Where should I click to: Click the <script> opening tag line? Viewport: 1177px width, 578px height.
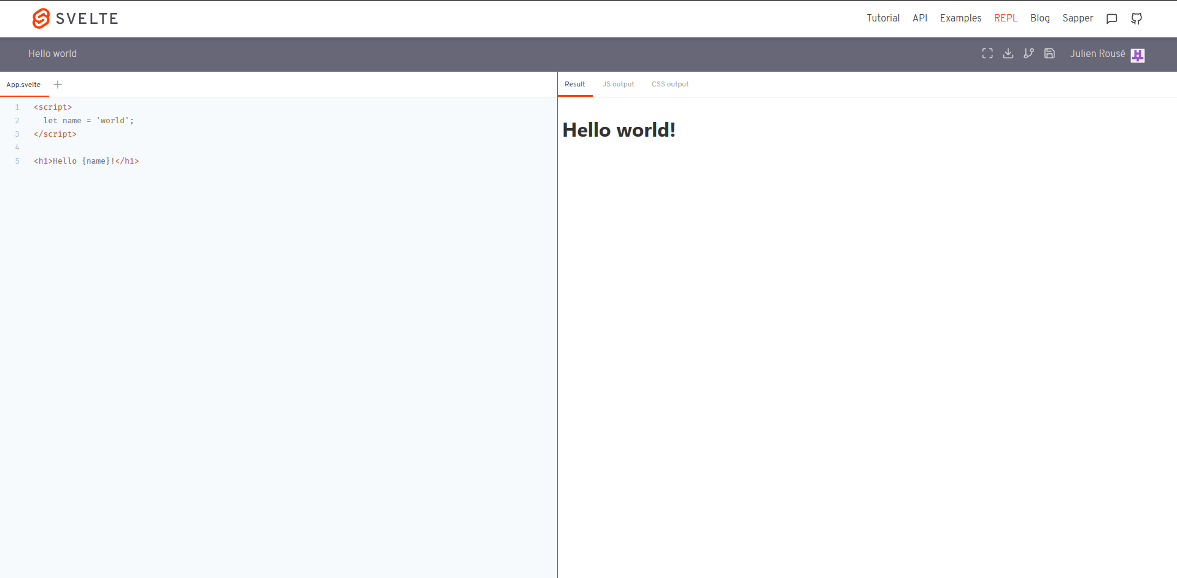(x=53, y=107)
